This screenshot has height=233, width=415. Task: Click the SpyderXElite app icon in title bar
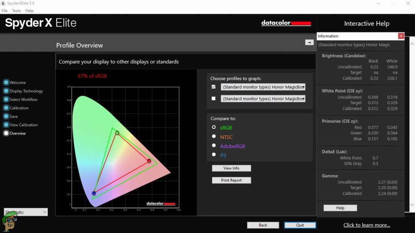pyautogui.click(x=3, y=3)
